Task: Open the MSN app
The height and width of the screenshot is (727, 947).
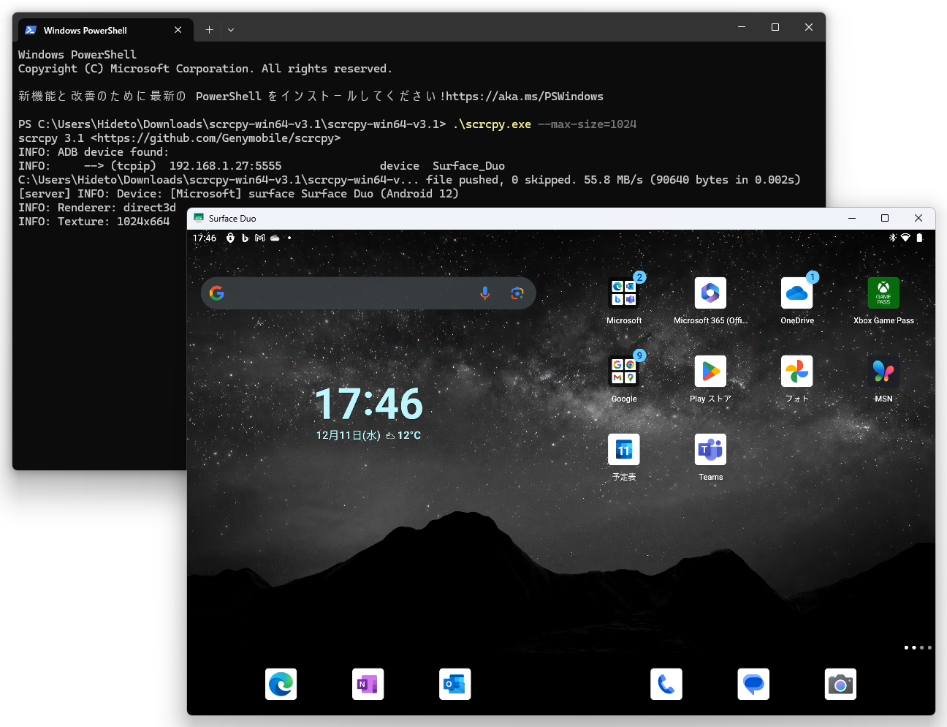Action: point(883,371)
